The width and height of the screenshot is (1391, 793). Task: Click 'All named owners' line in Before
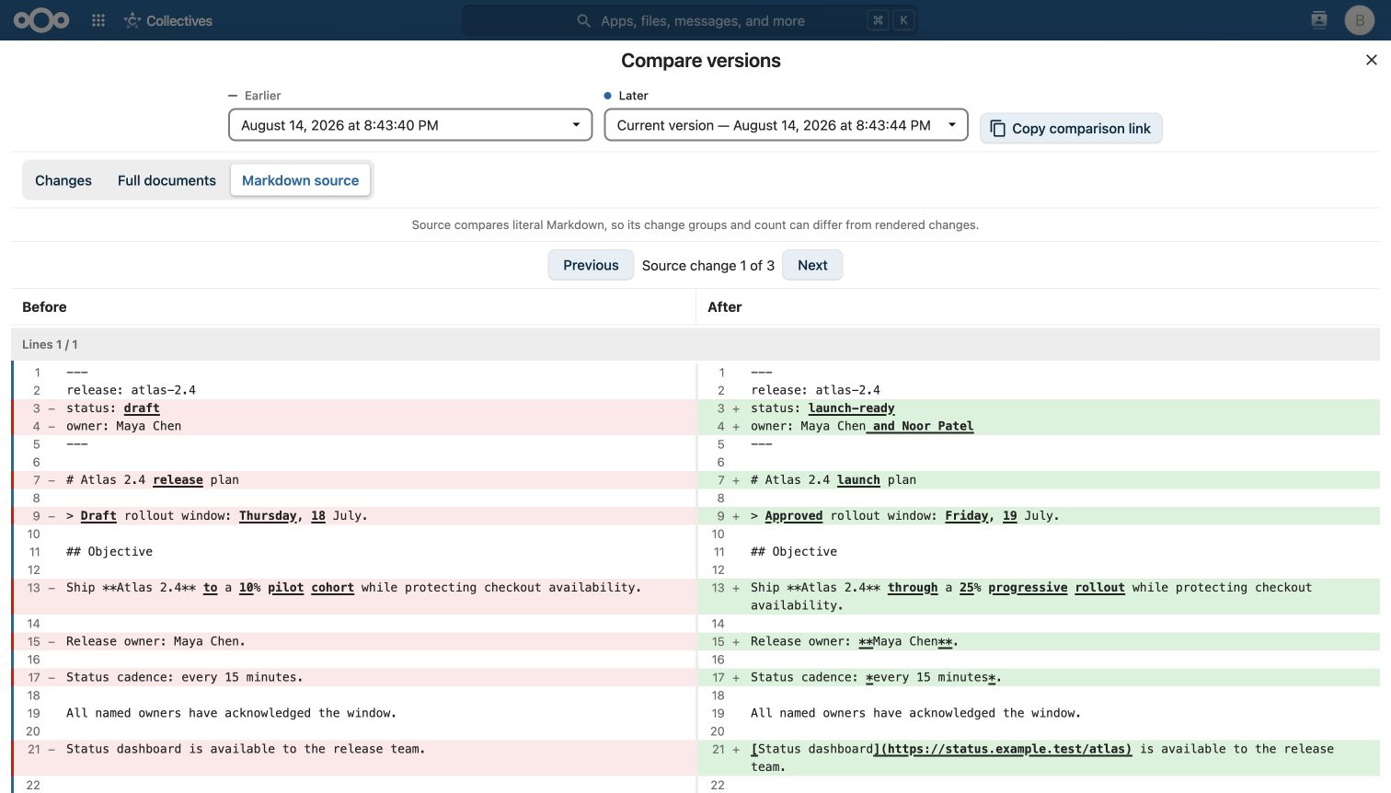[x=231, y=713]
